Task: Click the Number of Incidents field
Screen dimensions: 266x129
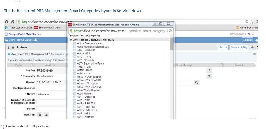Action: (52, 102)
